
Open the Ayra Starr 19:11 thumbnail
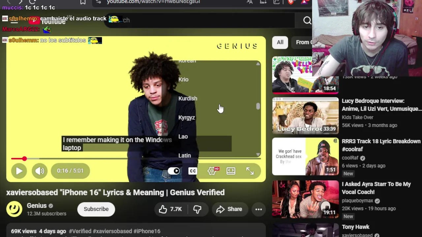click(305, 199)
